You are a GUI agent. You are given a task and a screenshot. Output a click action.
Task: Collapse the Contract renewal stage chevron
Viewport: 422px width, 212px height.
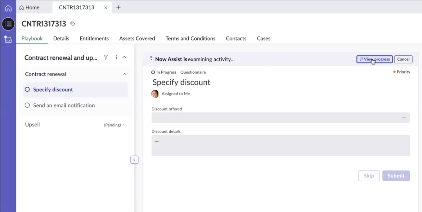point(124,74)
